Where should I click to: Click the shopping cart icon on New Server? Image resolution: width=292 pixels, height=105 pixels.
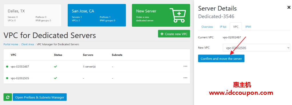coord(178,15)
